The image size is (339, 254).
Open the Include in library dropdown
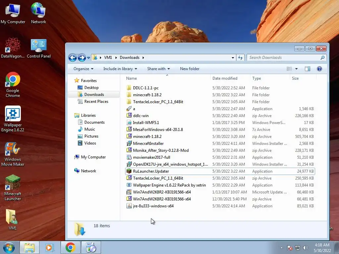120,69
